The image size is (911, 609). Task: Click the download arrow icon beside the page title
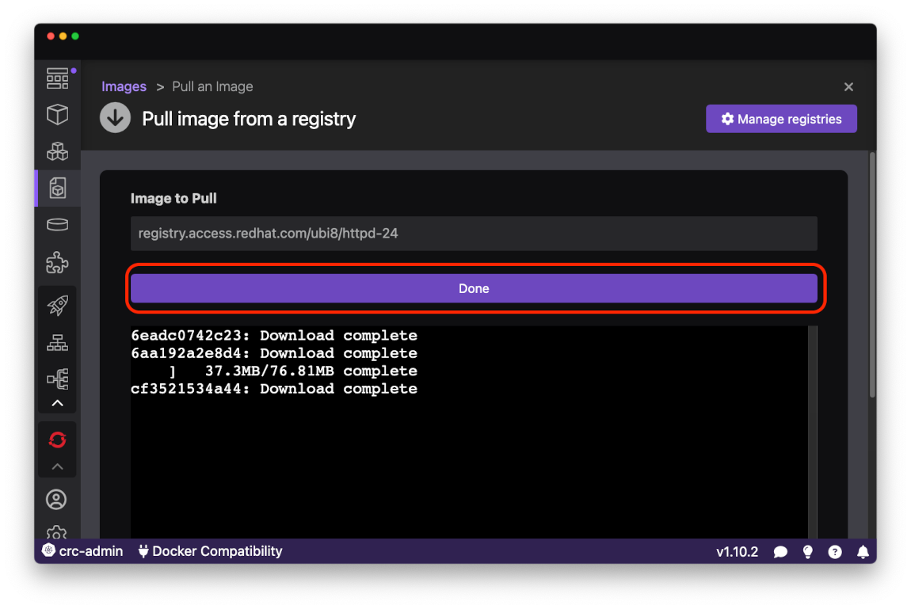point(115,117)
